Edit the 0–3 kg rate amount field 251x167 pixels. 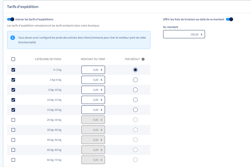[x=93, y=70]
